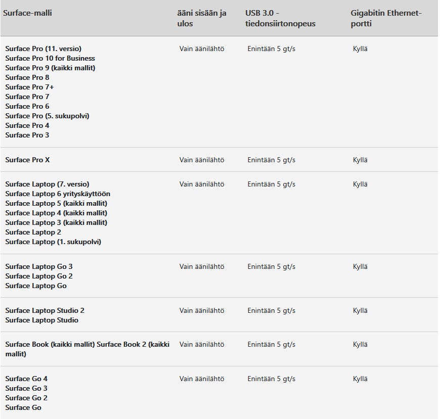The width and height of the screenshot is (440, 419).
Task: Click the "ääni sisään ja ulos" column header
Action: [x=202, y=18]
